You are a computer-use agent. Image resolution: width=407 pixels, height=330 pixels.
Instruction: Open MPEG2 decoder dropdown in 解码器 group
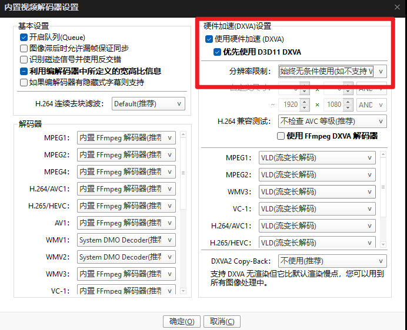(x=126, y=155)
